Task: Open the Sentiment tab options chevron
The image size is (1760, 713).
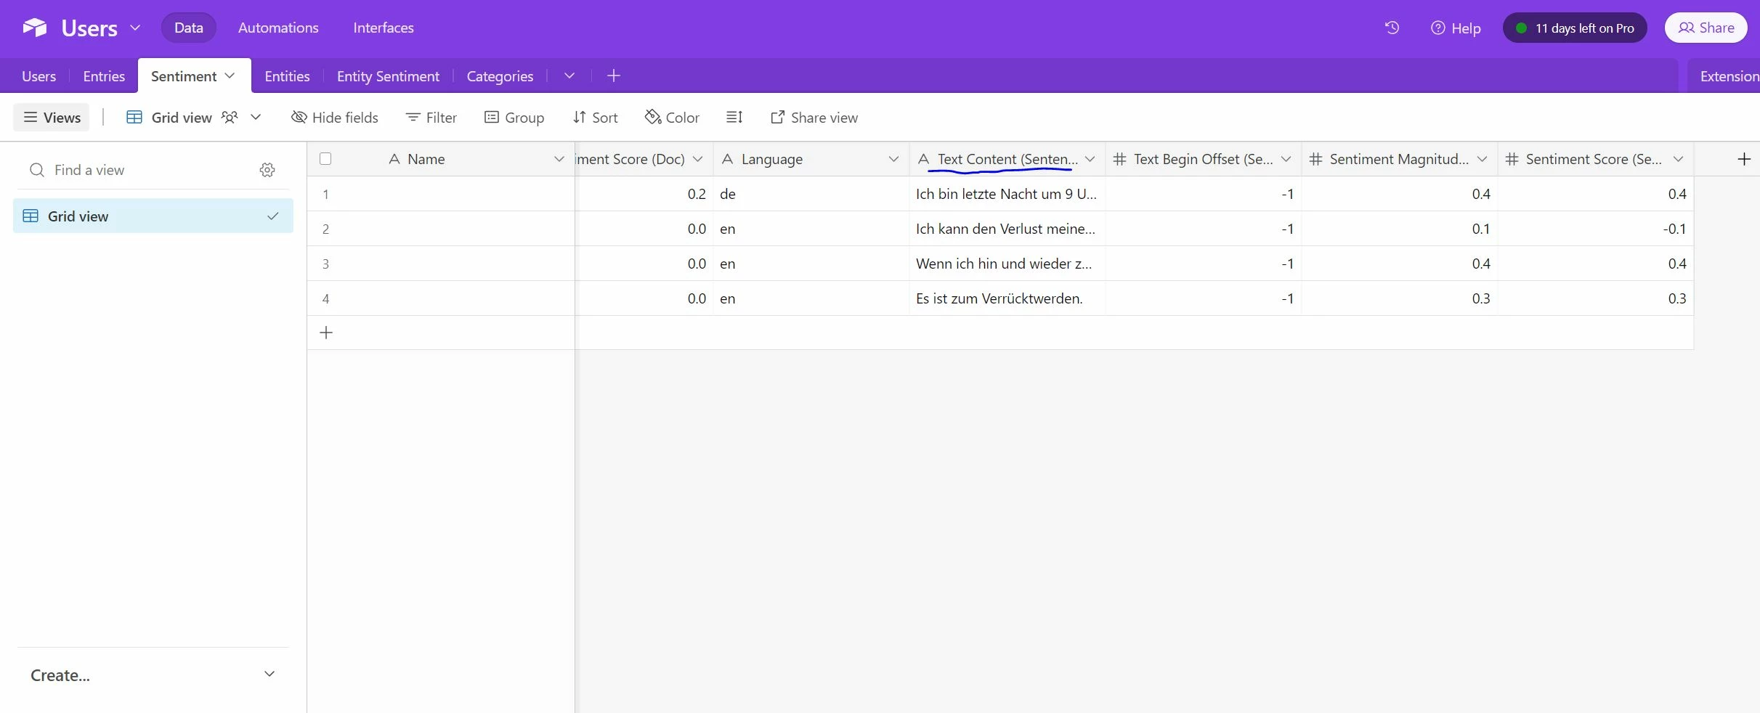Action: 230,76
